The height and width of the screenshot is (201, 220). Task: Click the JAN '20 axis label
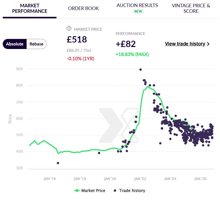[x=110, y=179]
